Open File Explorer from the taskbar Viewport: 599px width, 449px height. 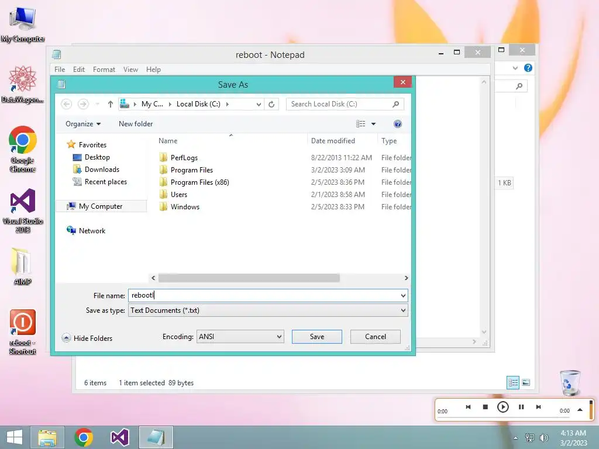tap(47, 437)
